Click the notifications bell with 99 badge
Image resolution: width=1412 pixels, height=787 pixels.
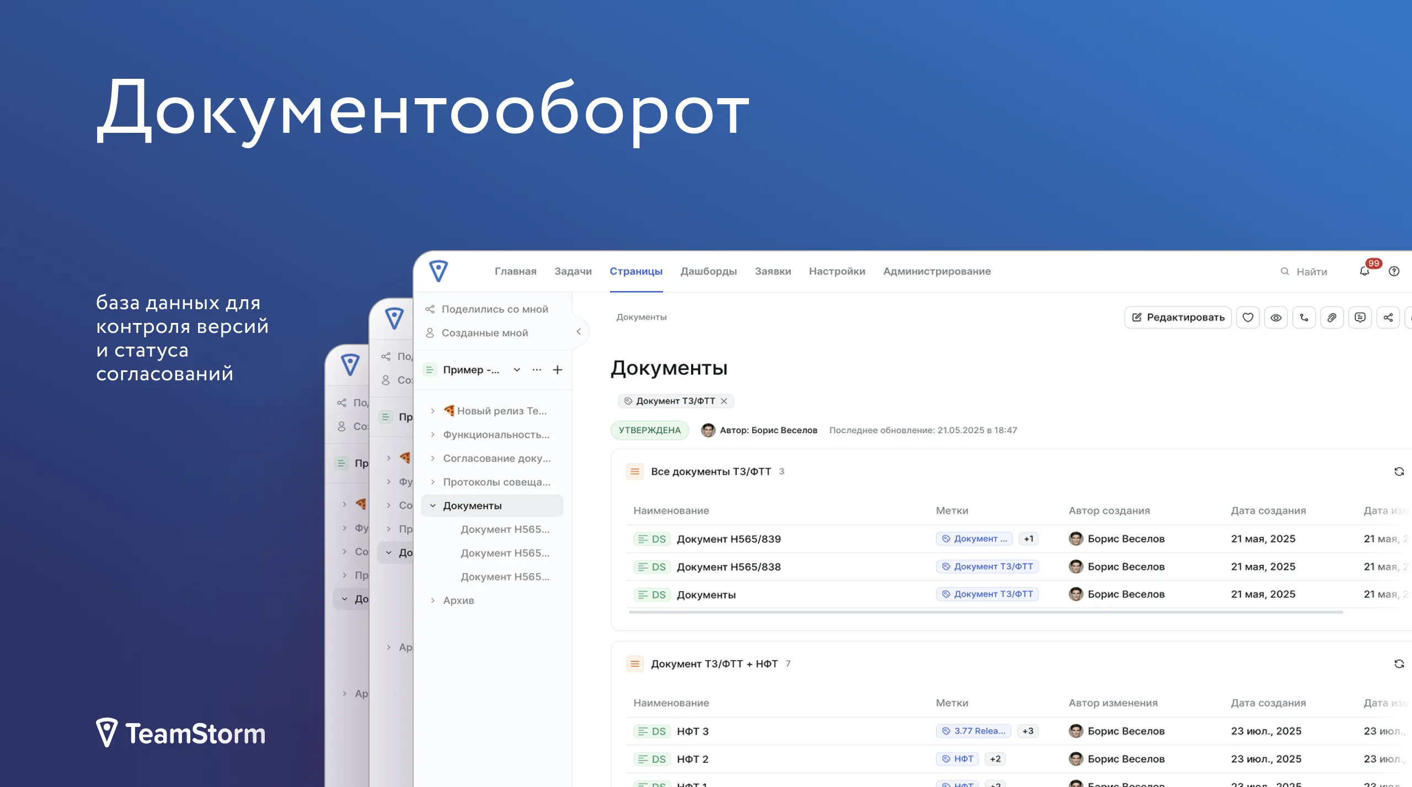[1365, 271]
